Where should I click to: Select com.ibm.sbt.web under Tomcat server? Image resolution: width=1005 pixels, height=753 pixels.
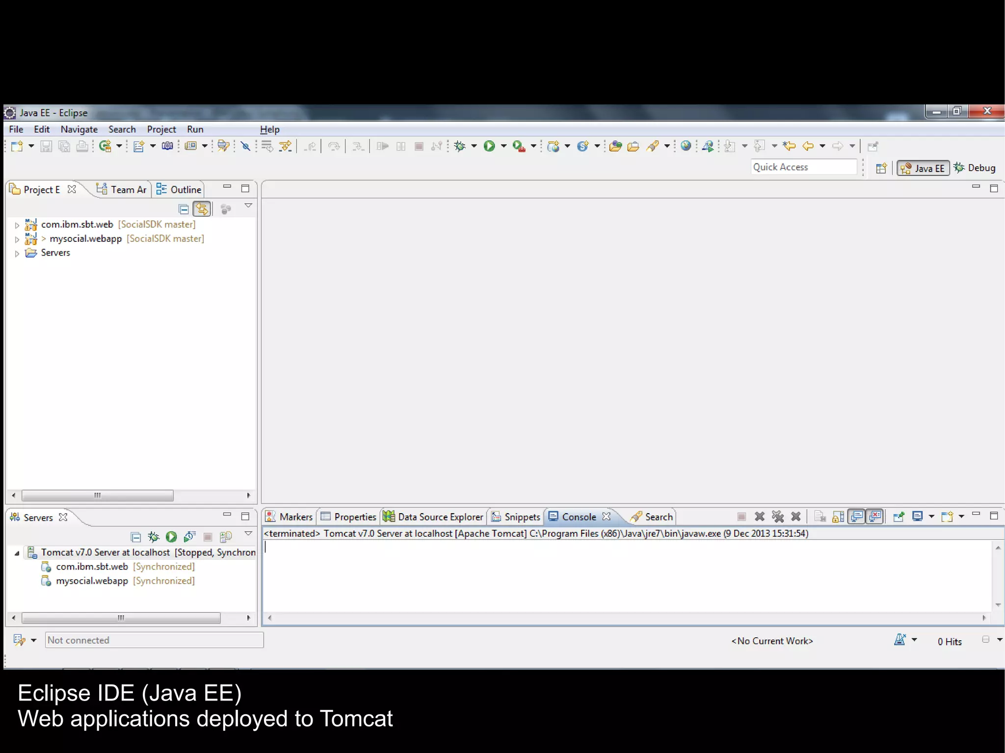click(x=117, y=567)
